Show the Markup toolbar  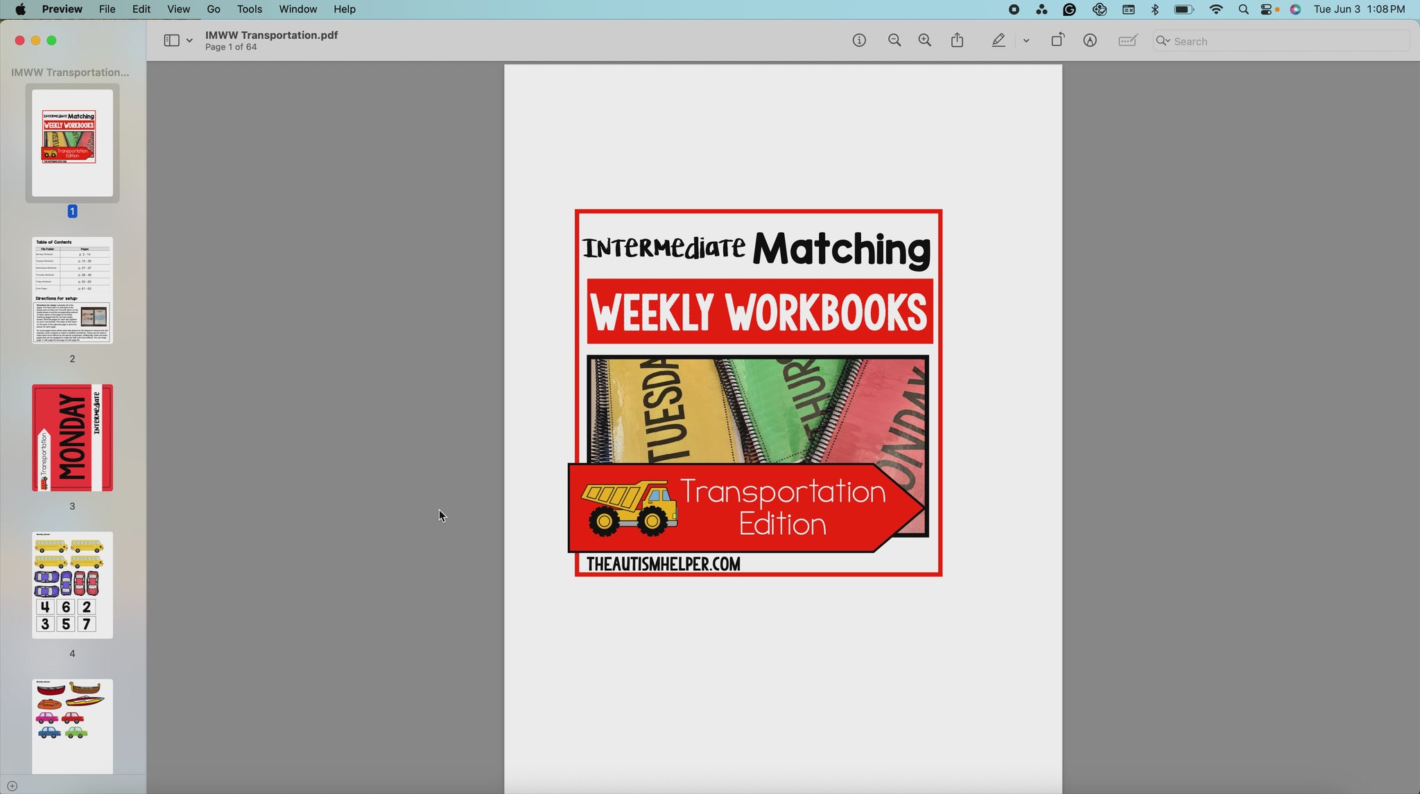pos(1090,41)
